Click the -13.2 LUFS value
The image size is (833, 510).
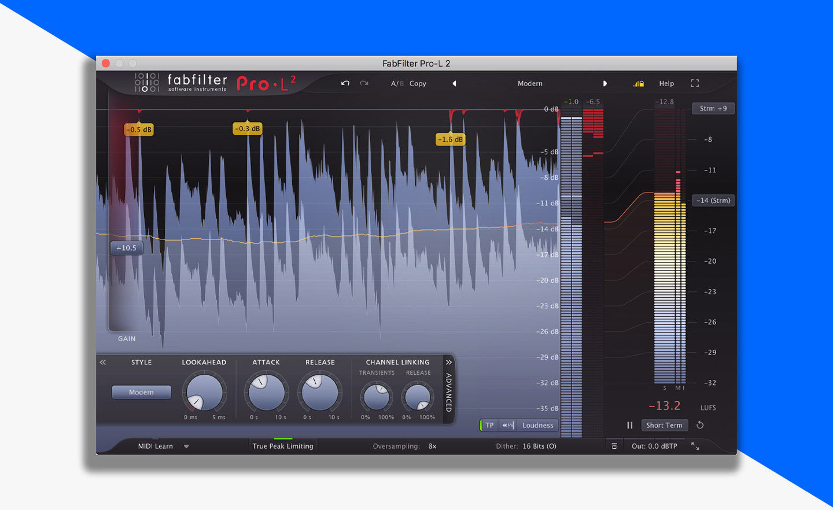point(664,406)
